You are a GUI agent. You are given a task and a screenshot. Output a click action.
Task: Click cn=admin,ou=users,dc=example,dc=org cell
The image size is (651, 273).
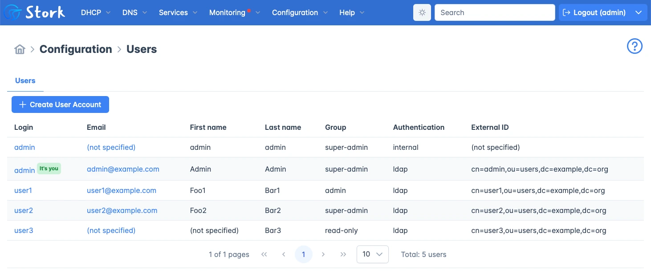540,169
